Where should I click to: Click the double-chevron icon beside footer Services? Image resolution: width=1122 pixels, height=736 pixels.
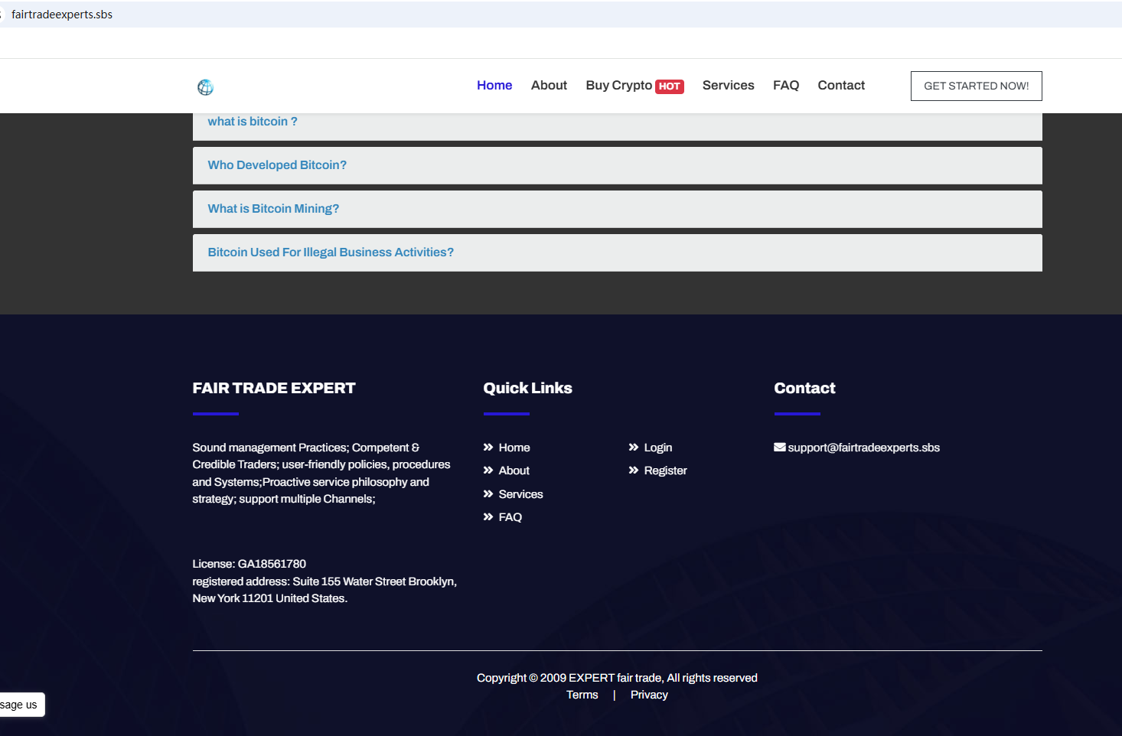click(488, 494)
